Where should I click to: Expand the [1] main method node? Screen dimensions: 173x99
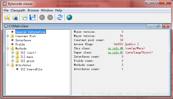(x=12, y=57)
